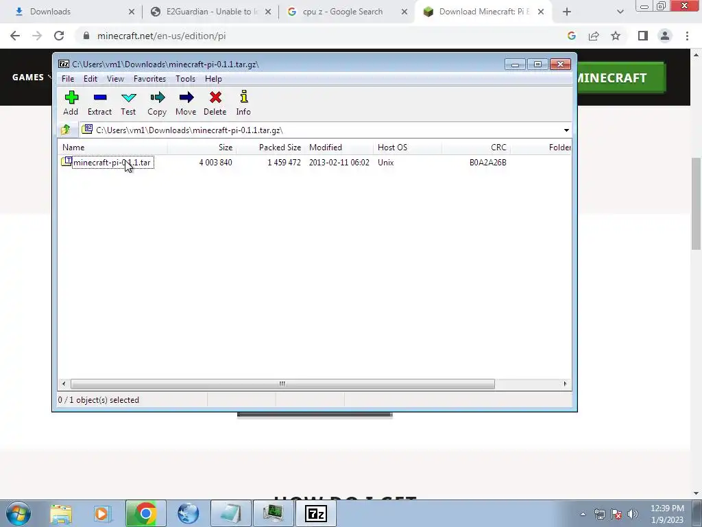Viewport: 702px width, 527px height.
Task: Click the minecraft.net address bar URL
Action: pos(162,36)
